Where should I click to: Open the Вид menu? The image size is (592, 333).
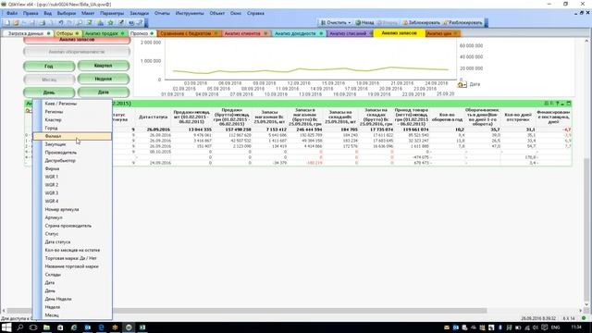tap(47, 13)
